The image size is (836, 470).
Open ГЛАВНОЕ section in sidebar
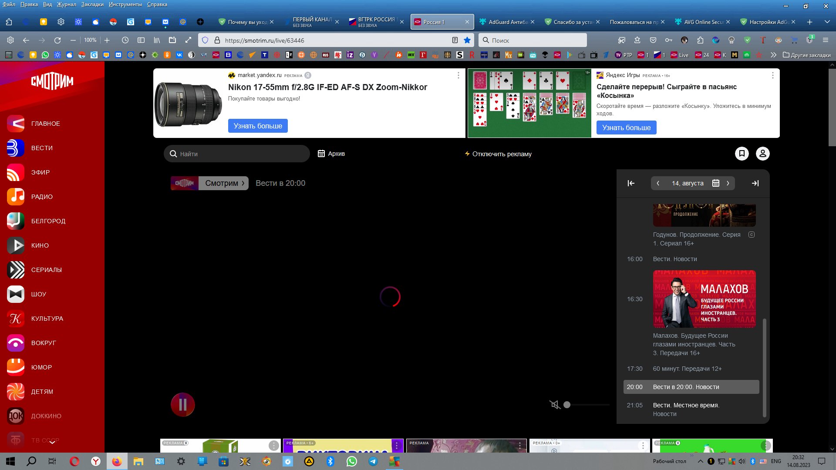(34, 124)
